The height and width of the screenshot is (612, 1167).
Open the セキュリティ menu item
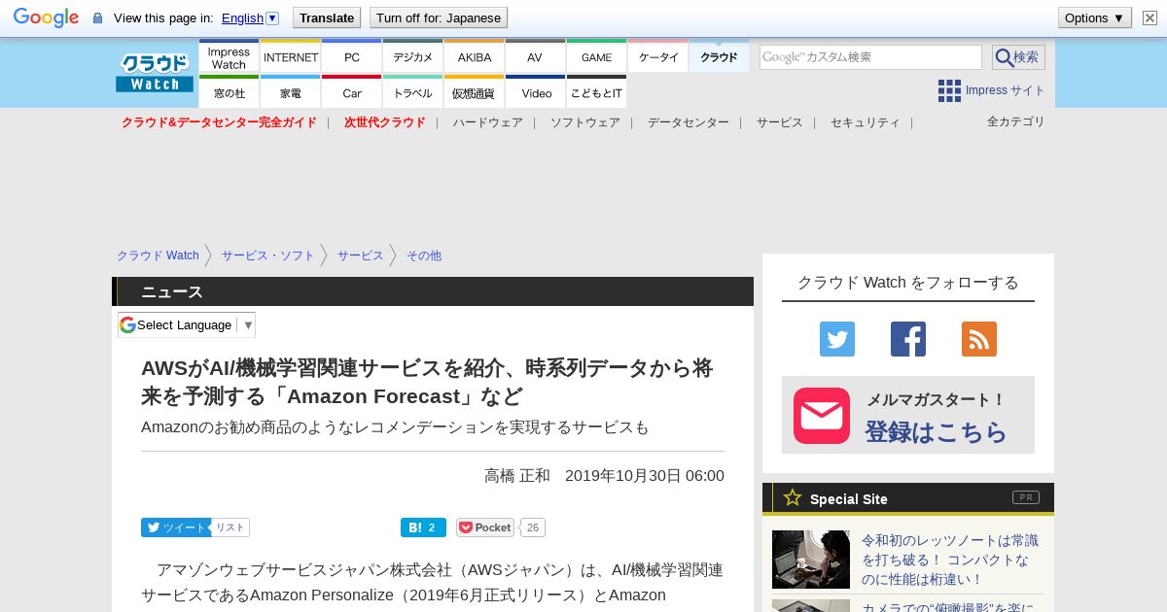pyautogui.click(x=866, y=122)
